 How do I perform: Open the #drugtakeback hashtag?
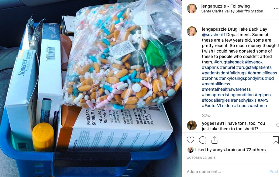point(229,62)
